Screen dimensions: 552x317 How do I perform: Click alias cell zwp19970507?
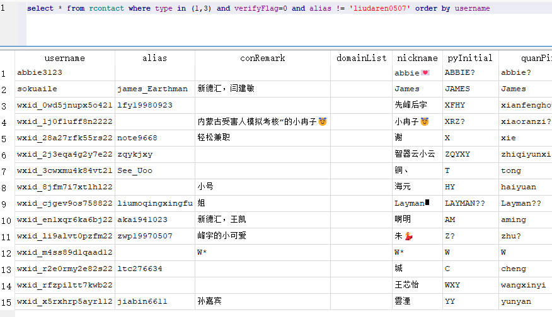pos(155,236)
